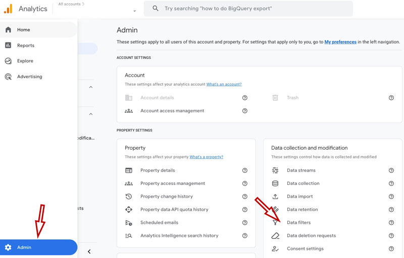Click help icon beside Trash
This screenshot has width=404, height=258.
tap(391, 98)
